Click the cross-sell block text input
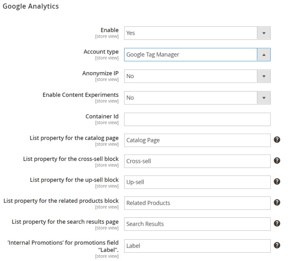The height and width of the screenshot is (261, 288). tap(197, 161)
